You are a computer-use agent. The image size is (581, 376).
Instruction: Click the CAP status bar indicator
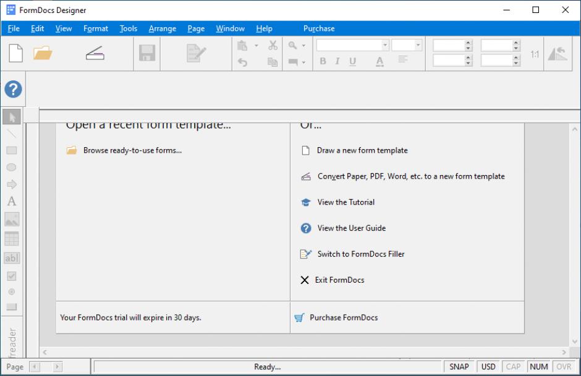(513, 367)
